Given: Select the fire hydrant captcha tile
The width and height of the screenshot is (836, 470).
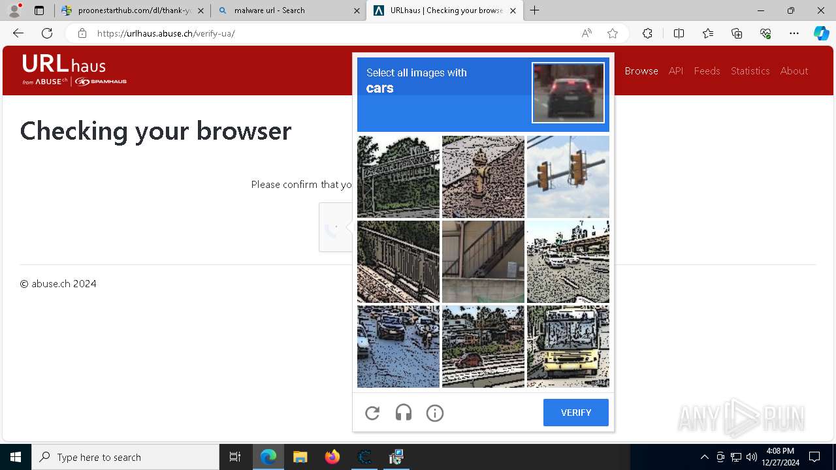Looking at the screenshot, I should [483, 177].
